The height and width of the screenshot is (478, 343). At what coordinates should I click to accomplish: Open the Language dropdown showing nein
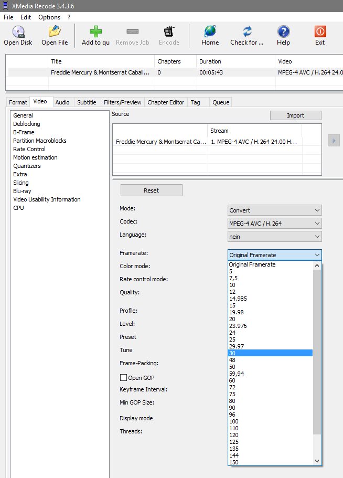[x=274, y=237]
